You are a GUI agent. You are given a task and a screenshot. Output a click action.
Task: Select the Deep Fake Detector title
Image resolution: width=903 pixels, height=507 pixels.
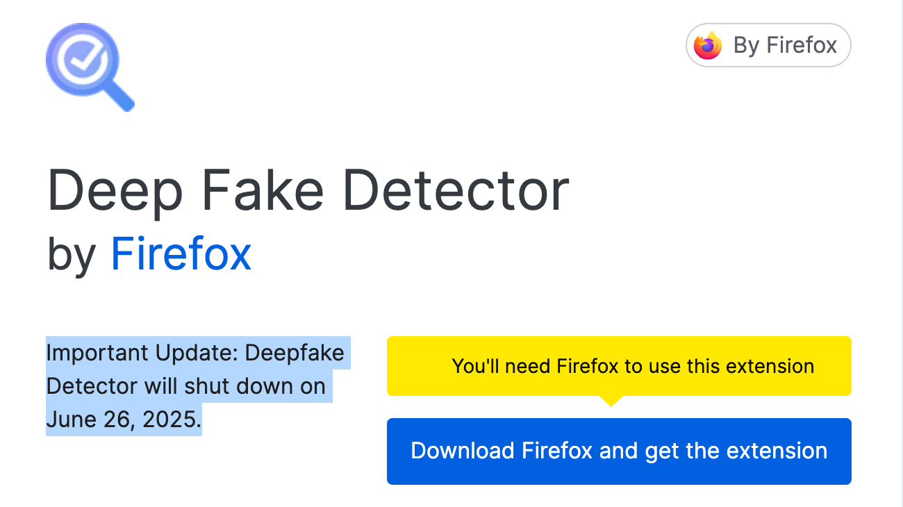[x=308, y=189]
